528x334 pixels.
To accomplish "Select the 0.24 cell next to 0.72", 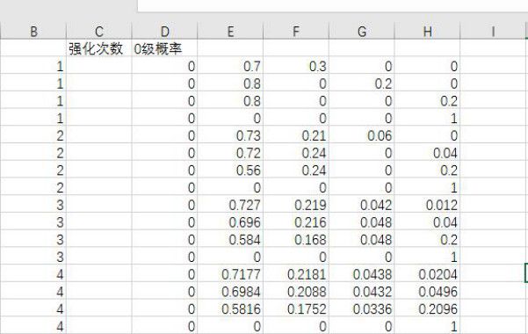I will pyautogui.click(x=296, y=153).
